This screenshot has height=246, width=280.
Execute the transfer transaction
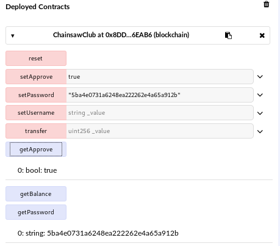pos(36,131)
